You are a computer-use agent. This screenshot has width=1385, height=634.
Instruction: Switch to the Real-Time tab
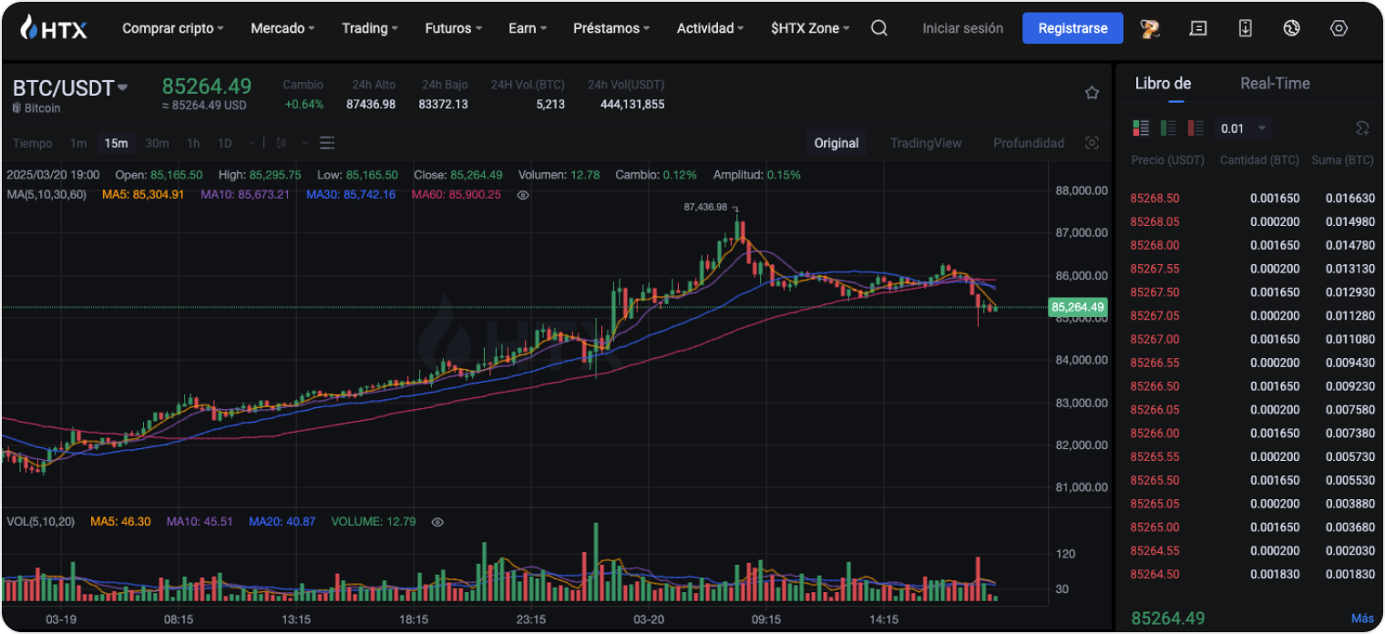pos(1274,84)
